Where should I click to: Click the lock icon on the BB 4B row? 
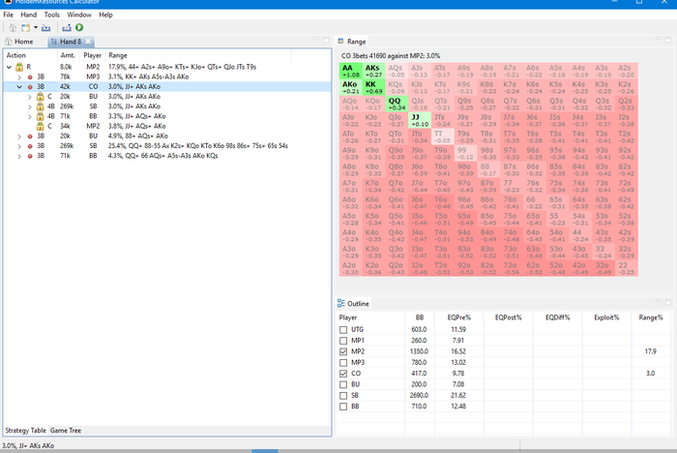pyautogui.click(x=41, y=116)
